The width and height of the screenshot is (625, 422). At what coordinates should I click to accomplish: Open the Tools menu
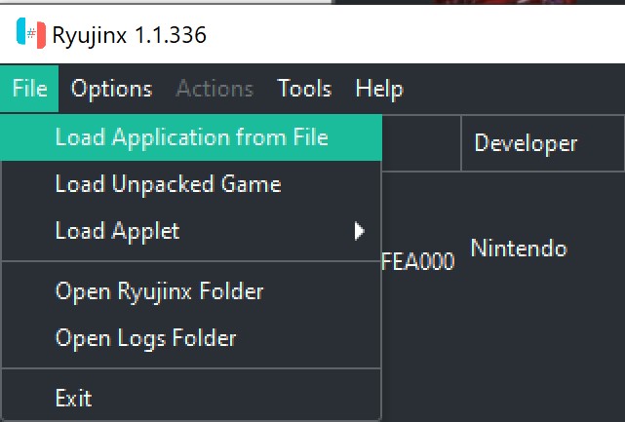point(304,89)
